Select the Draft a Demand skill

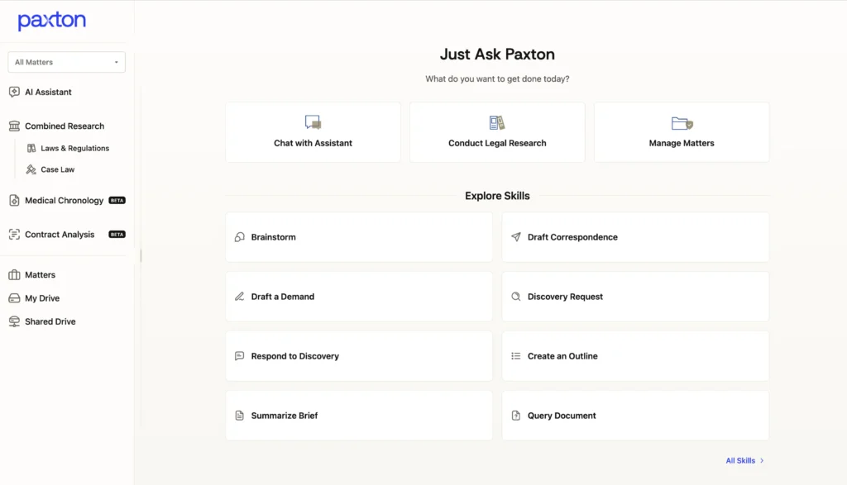[x=359, y=297]
